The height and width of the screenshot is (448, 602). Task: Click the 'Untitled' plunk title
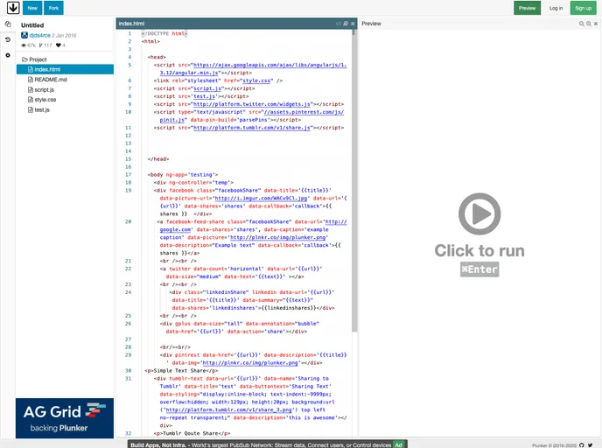[32, 25]
